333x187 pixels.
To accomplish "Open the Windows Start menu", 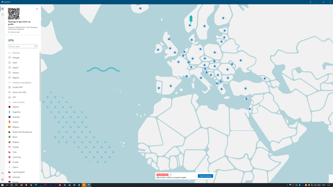I will click(x=2, y=185).
